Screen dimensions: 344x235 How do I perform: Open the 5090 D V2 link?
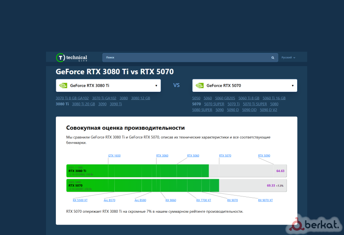268,110
